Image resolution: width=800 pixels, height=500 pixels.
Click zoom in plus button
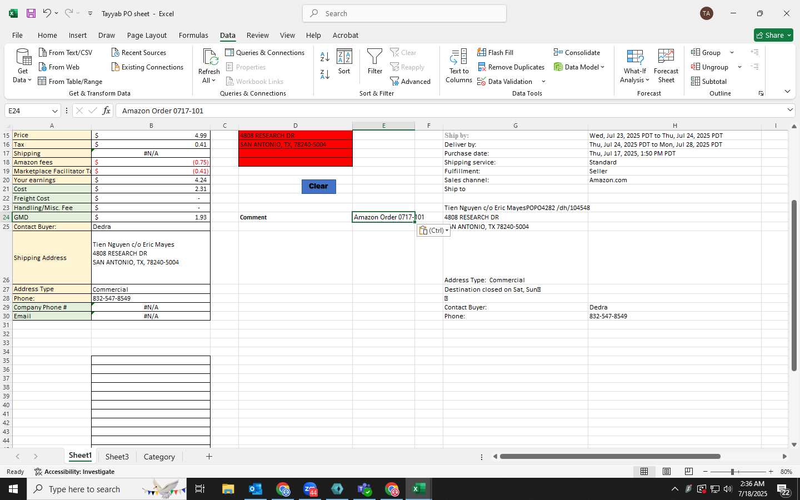pos(771,472)
